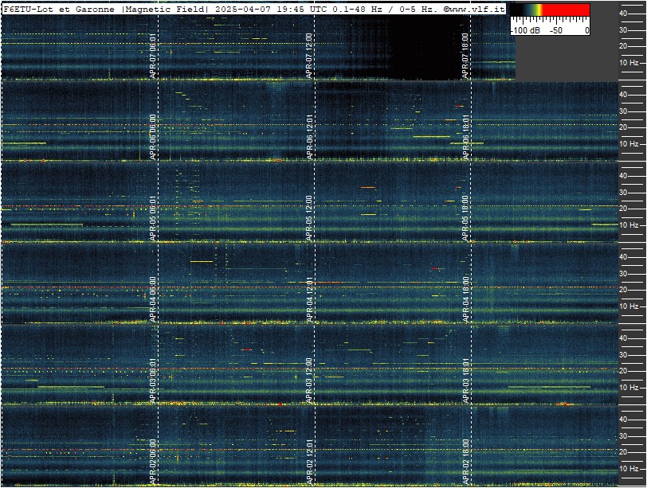Select the APR-03 18:01 time label
The width and height of the screenshot is (647, 488).
[x=465, y=381]
